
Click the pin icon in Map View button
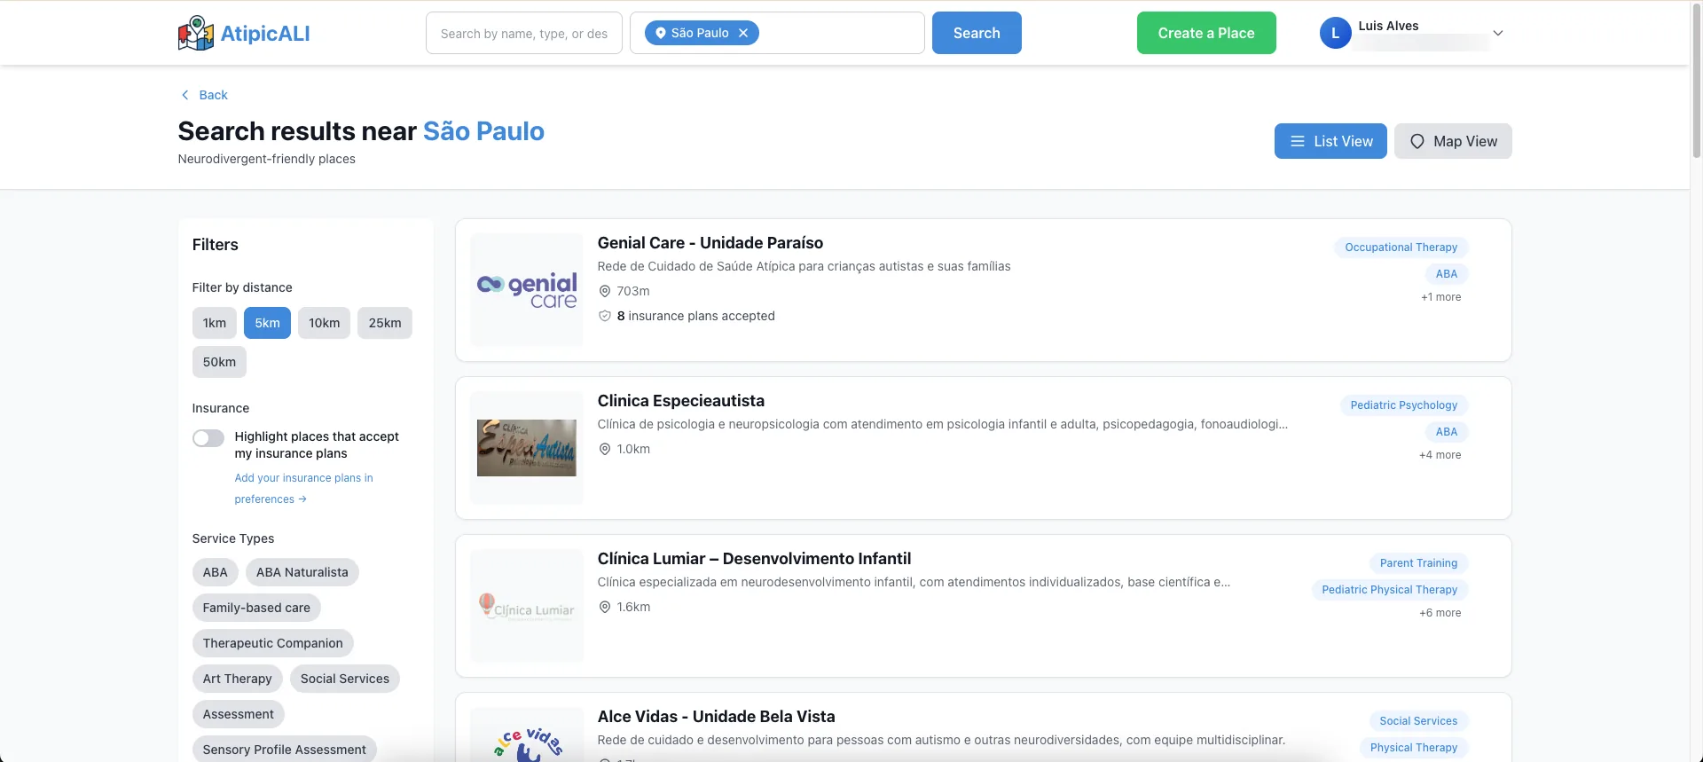[x=1417, y=141]
